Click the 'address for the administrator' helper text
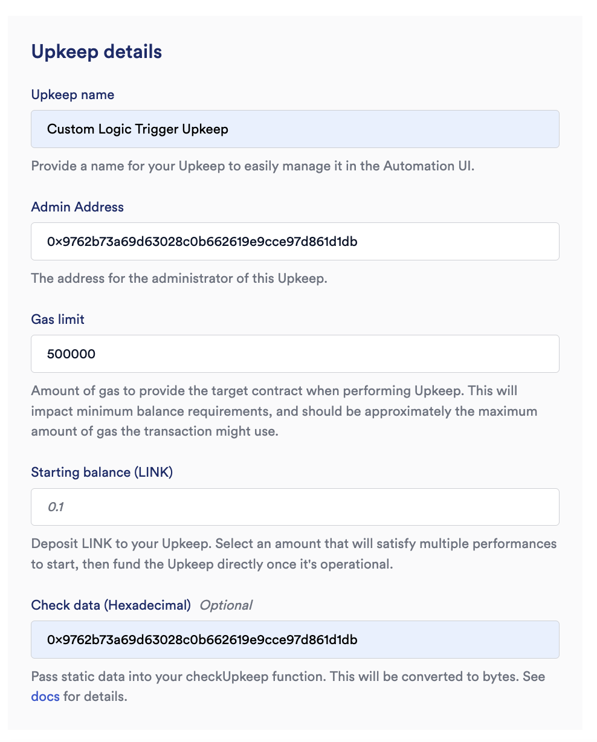597x742 pixels. 179,279
